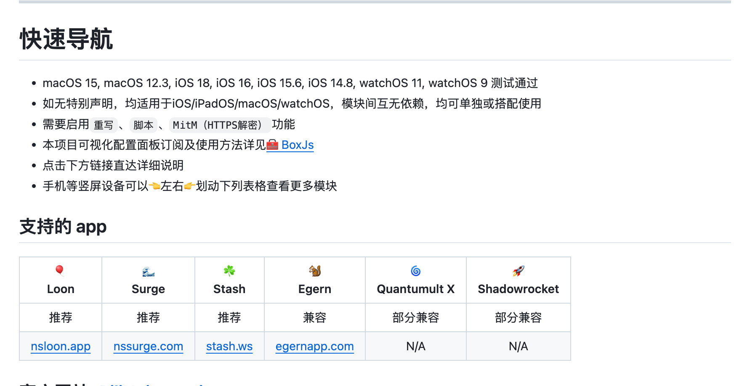Open the BoxJs link

(x=298, y=145)
